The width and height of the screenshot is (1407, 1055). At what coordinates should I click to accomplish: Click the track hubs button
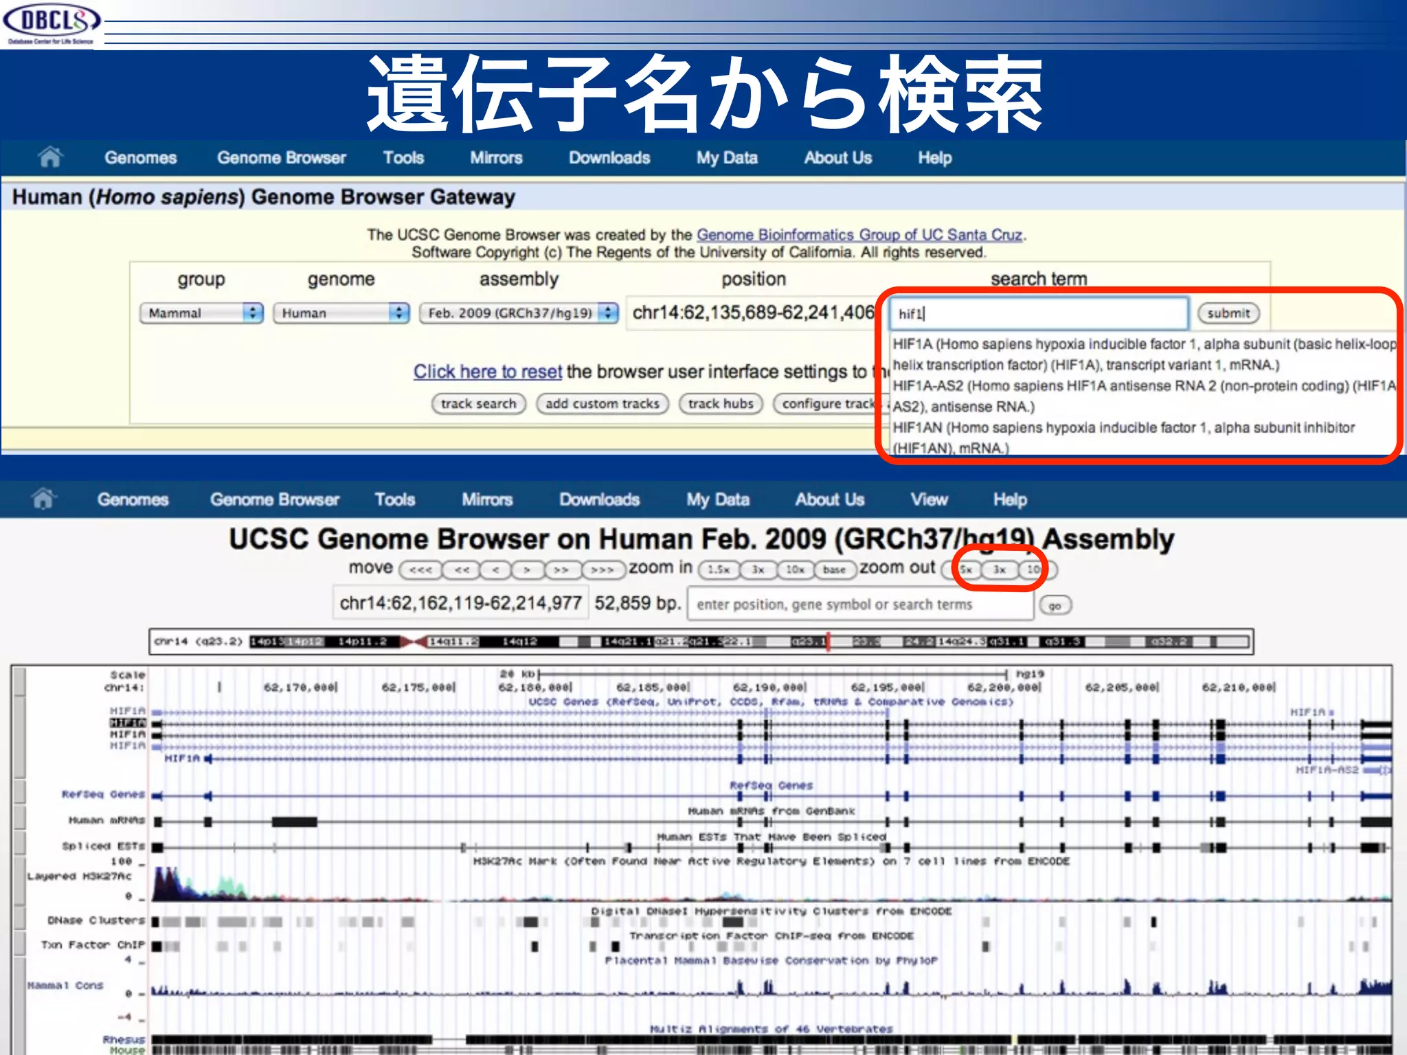(x=721, y=404)
